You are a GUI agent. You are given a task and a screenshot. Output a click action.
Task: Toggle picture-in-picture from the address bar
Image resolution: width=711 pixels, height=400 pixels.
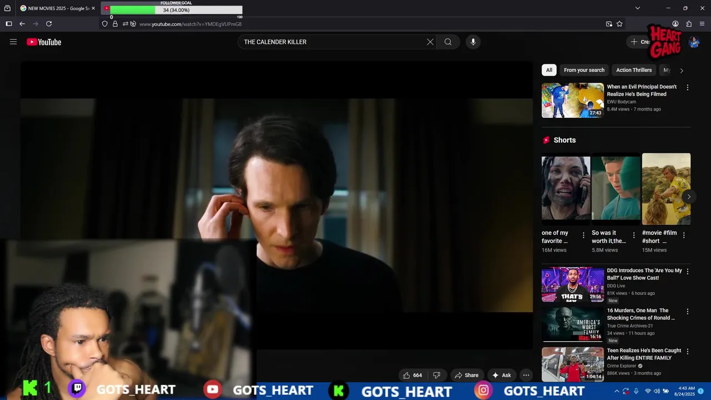[609, 24]
